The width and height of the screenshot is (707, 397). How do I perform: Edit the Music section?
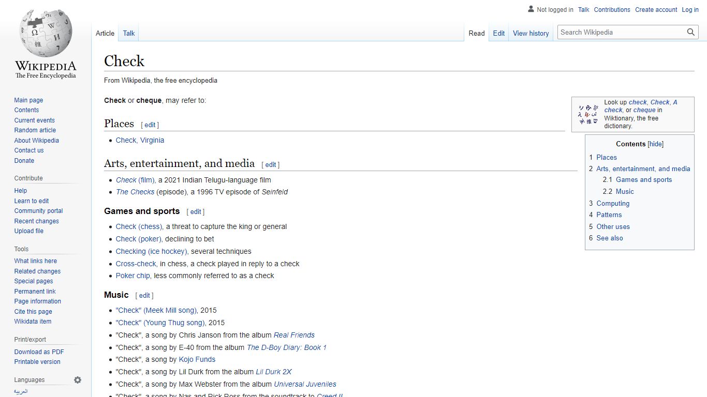click(x=144, y=296)
